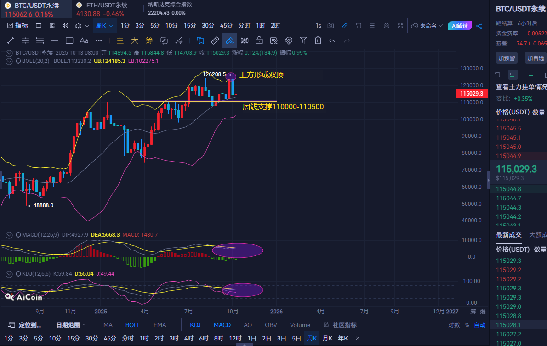
Task: Toggle the KDJ indicator at bottom
Action: coord(195,325)
